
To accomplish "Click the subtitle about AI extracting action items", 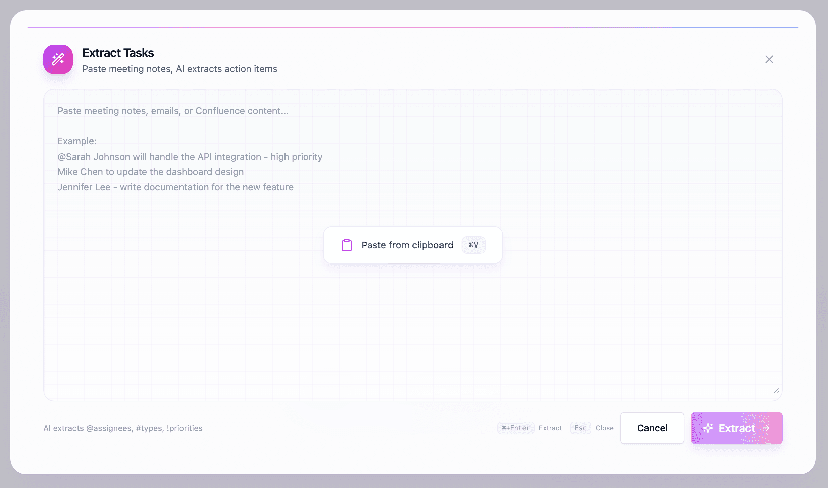I will click(180, 69).
